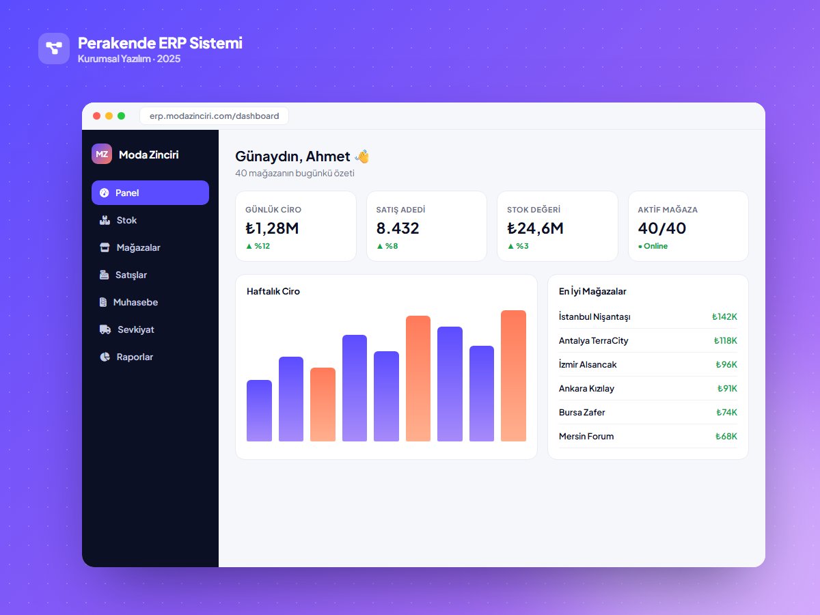
Task: Focus the erp.modazinciri.com/dashboard address bar
Action: [215, 116]
